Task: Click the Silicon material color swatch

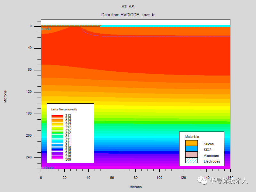Action: point(191,143)
